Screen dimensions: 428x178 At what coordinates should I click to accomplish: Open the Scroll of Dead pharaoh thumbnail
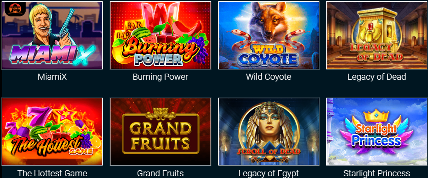coord(269,132)
